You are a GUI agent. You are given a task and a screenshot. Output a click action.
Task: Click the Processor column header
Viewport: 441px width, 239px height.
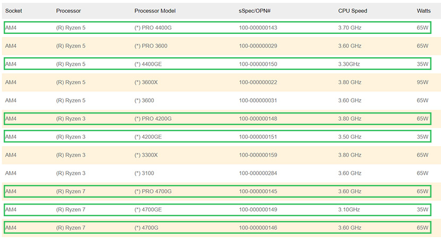coord(68,11)
